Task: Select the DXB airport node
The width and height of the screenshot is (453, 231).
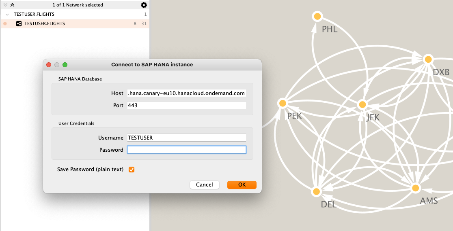Action: (x=428, y=59)
